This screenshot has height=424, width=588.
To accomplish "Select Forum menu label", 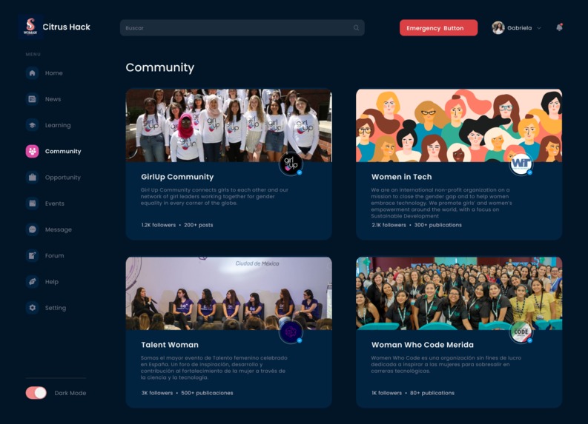I will coord(54,255).
